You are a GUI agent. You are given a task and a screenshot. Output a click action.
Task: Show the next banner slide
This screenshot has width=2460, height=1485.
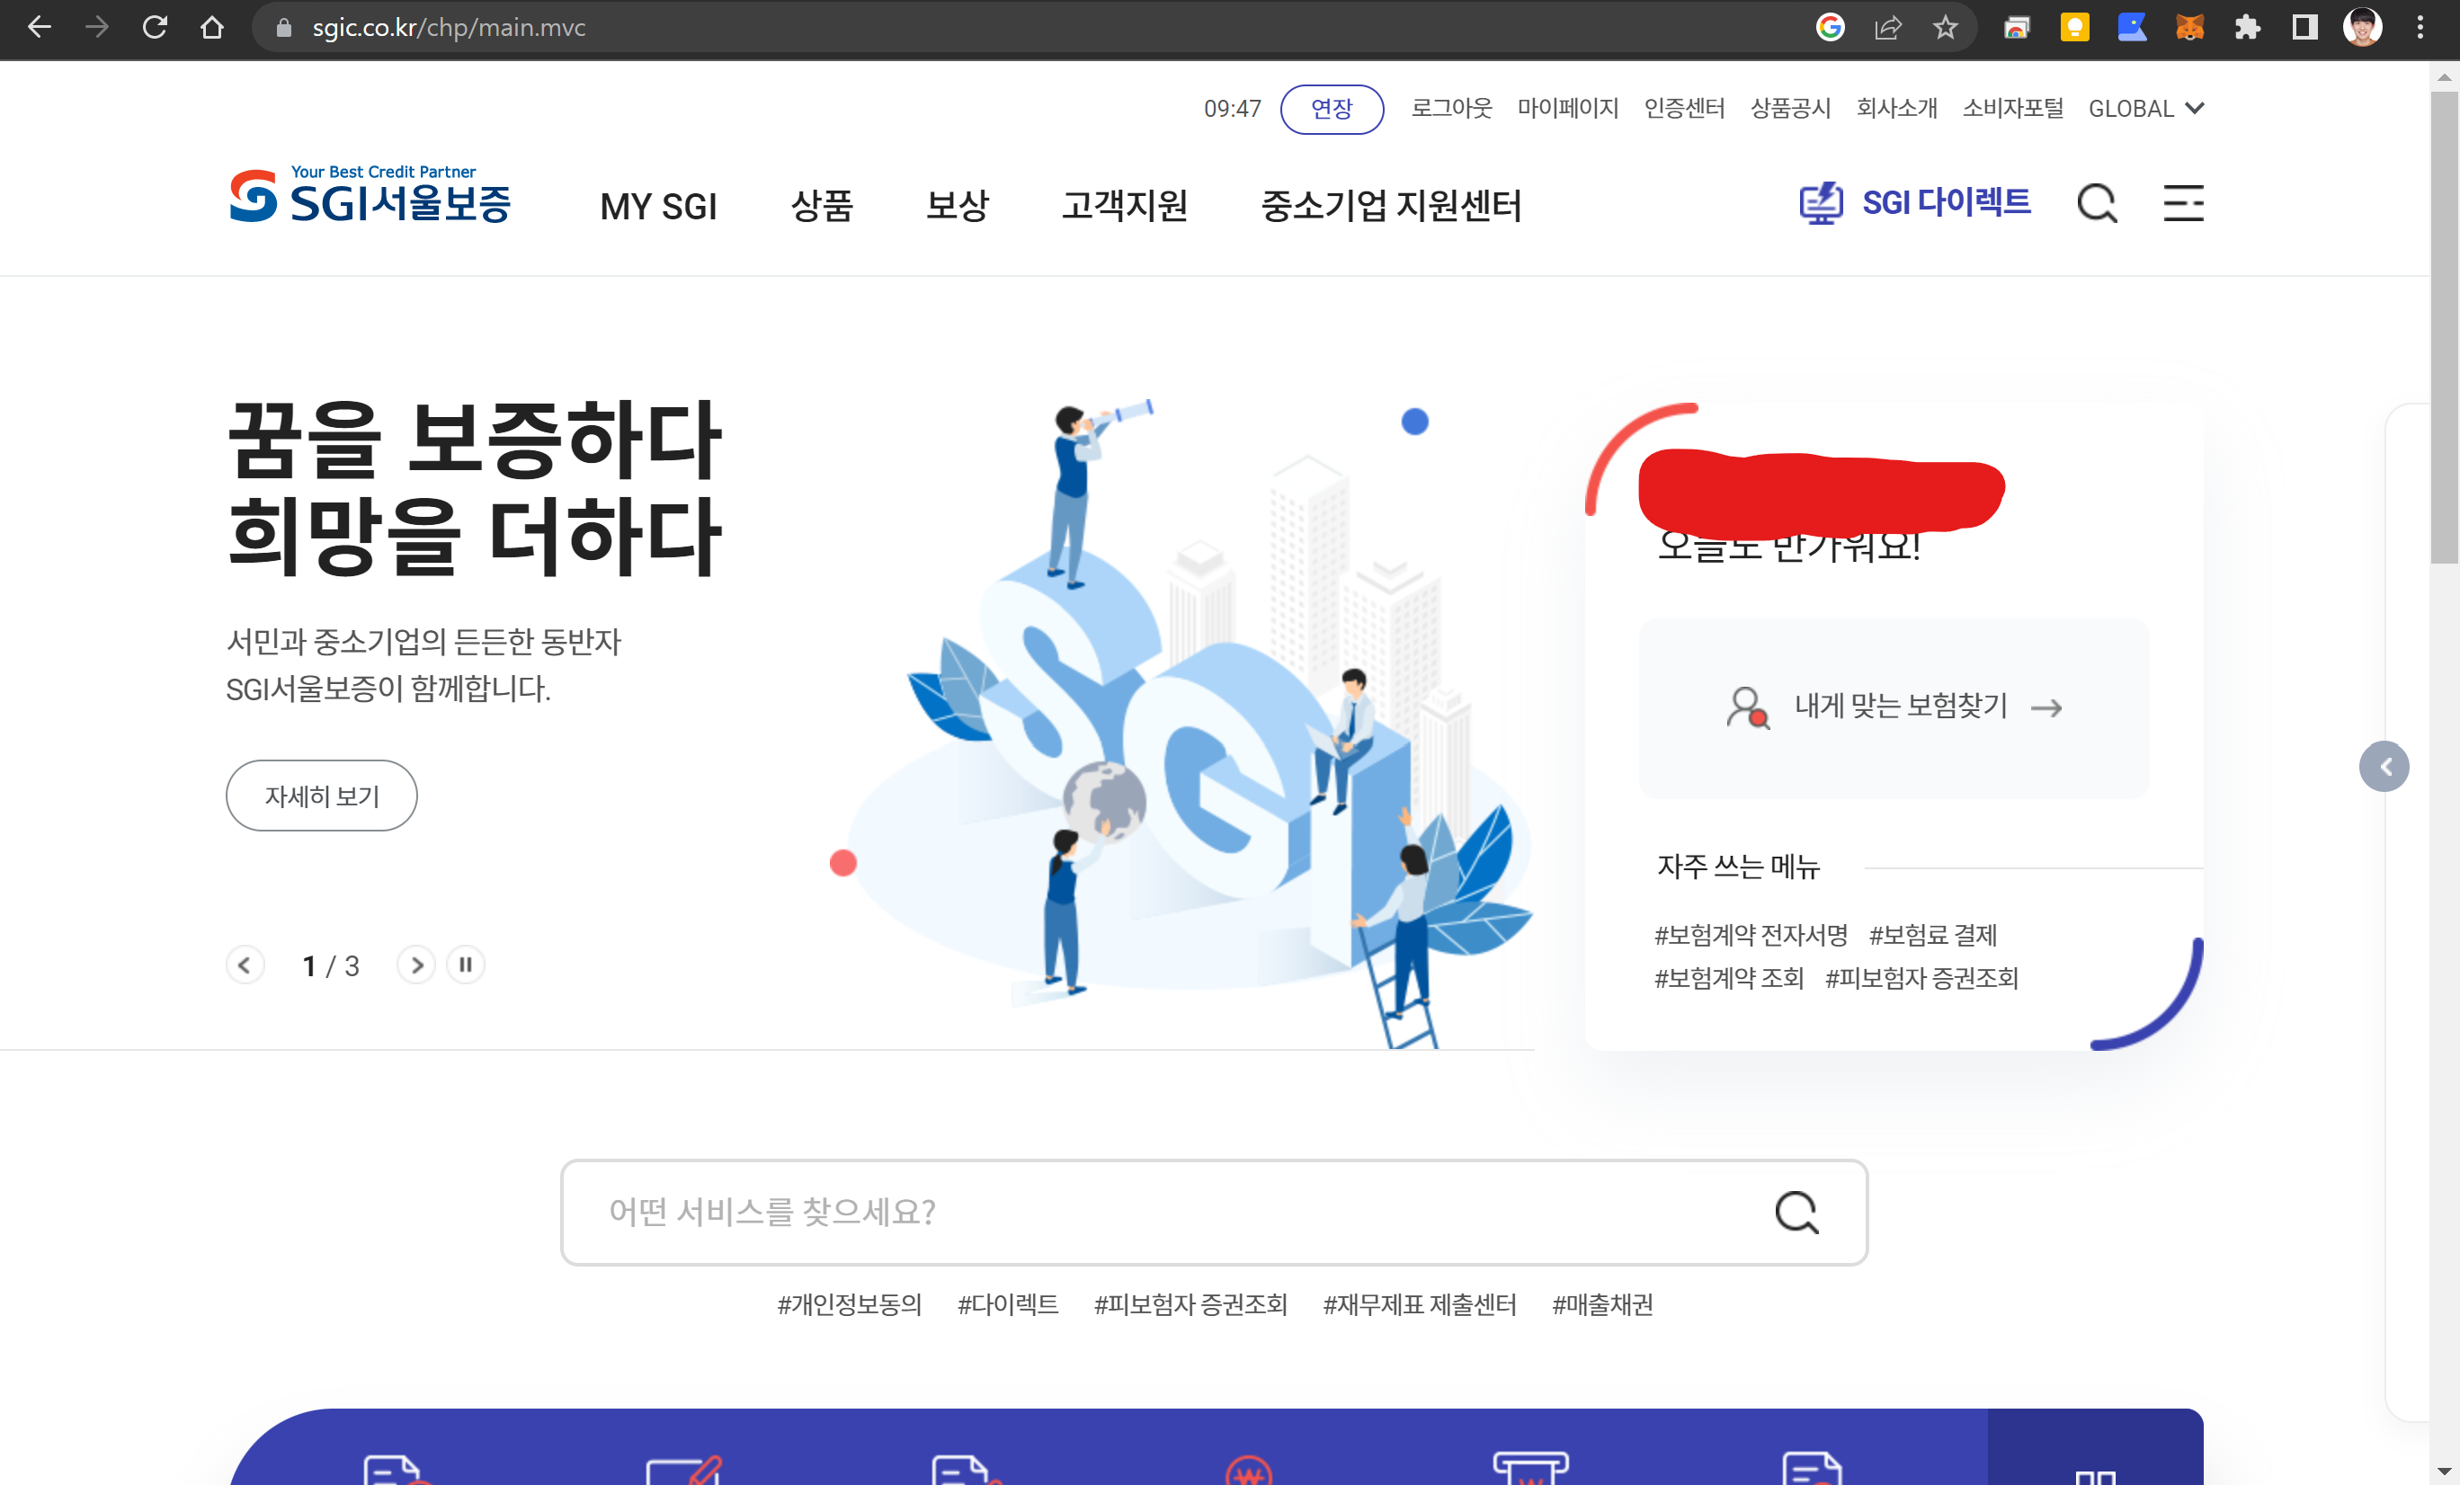click(x=416, y=965)
